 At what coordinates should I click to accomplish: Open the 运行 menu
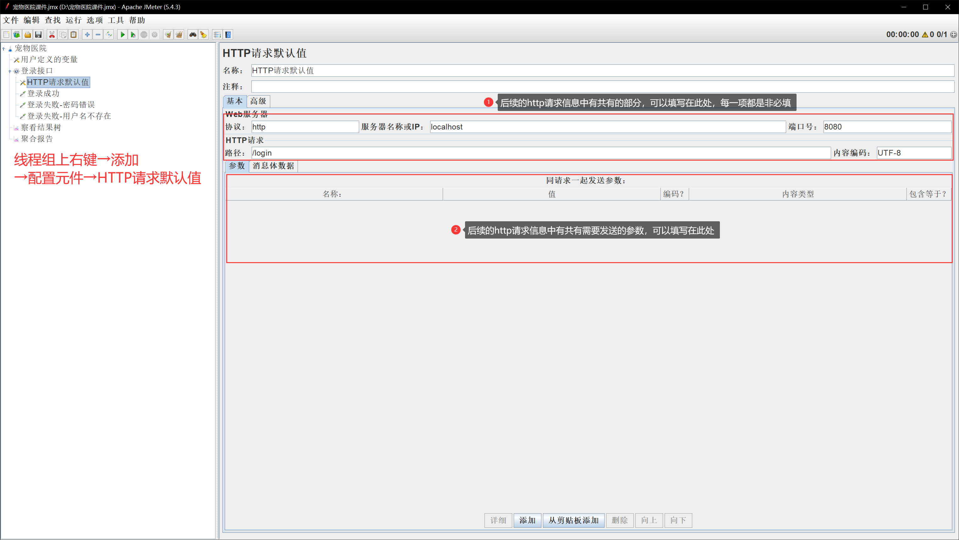pos(73,20)
